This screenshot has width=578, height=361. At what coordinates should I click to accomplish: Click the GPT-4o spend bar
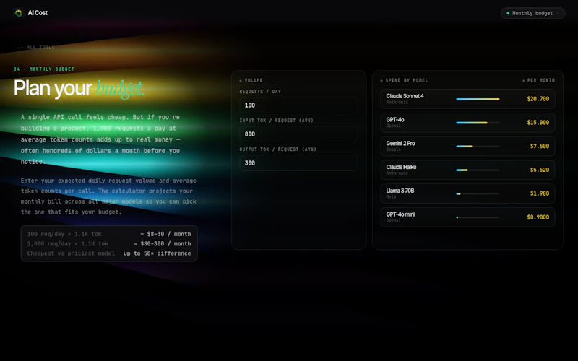(x=478, y=123)
